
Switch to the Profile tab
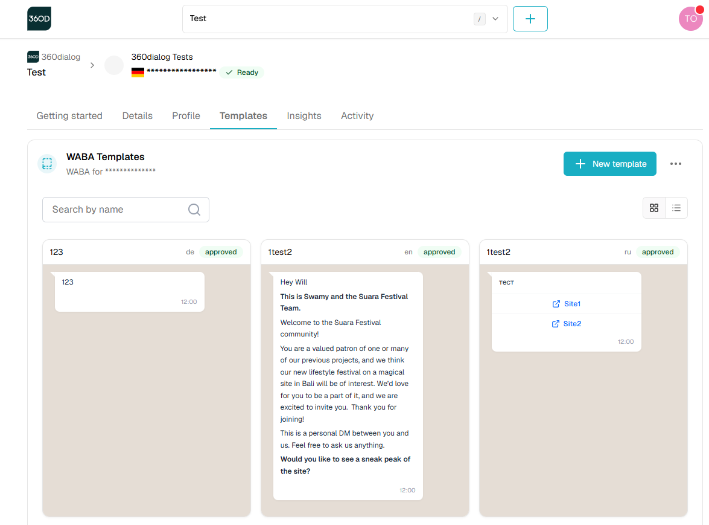(x=186, y=116)
